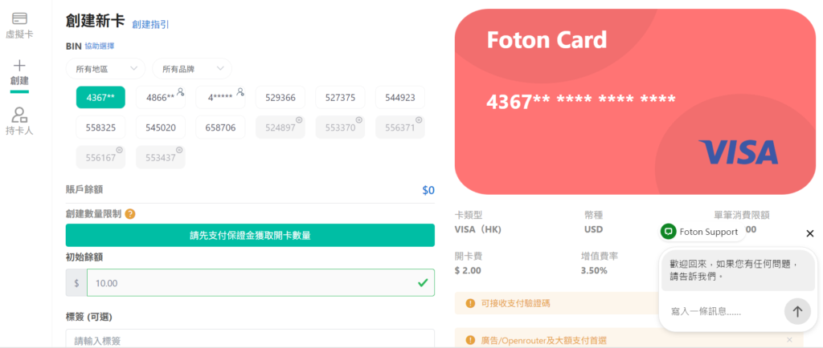The width and height of the screenshot is (823, 348).
Task: Click the 請輸入標簽 label input field
Action: [x=250, y=340]
